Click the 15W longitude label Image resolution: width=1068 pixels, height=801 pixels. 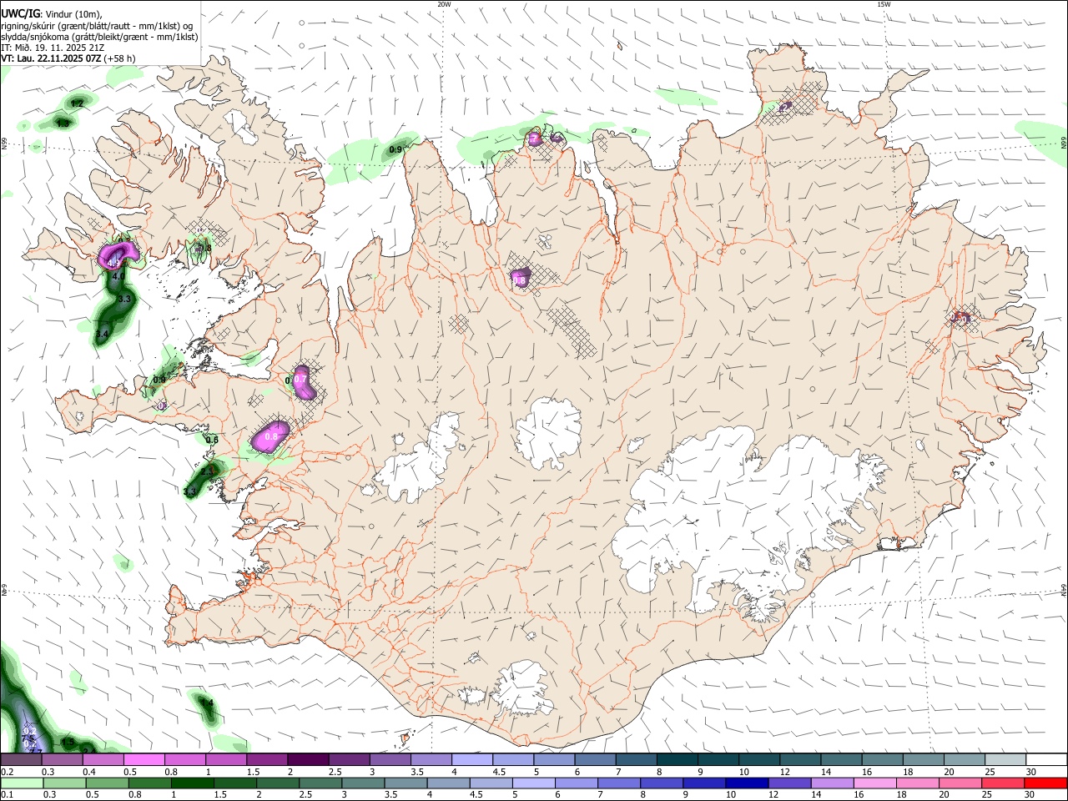pyautogui.click(x=884, y=4)
